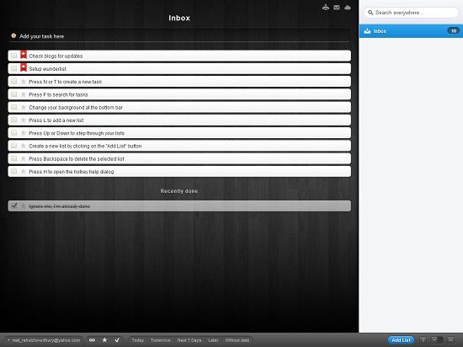Filter tasks by Tomorrow
Image resolution: width=463 pixels, height=347 pixels.
click(x=161, y=340)
